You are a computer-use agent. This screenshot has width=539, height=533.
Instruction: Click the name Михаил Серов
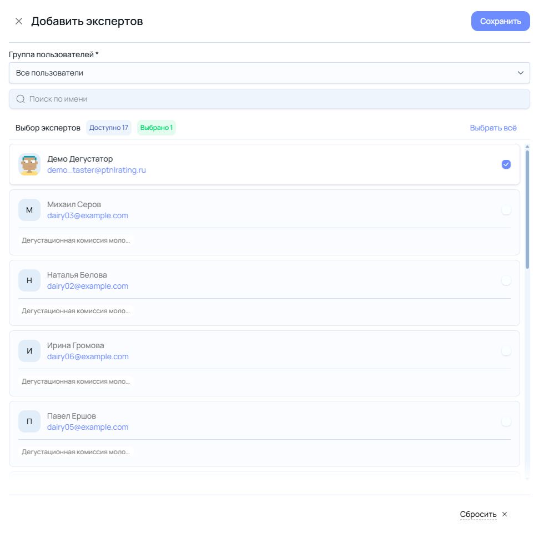[74, 205]
